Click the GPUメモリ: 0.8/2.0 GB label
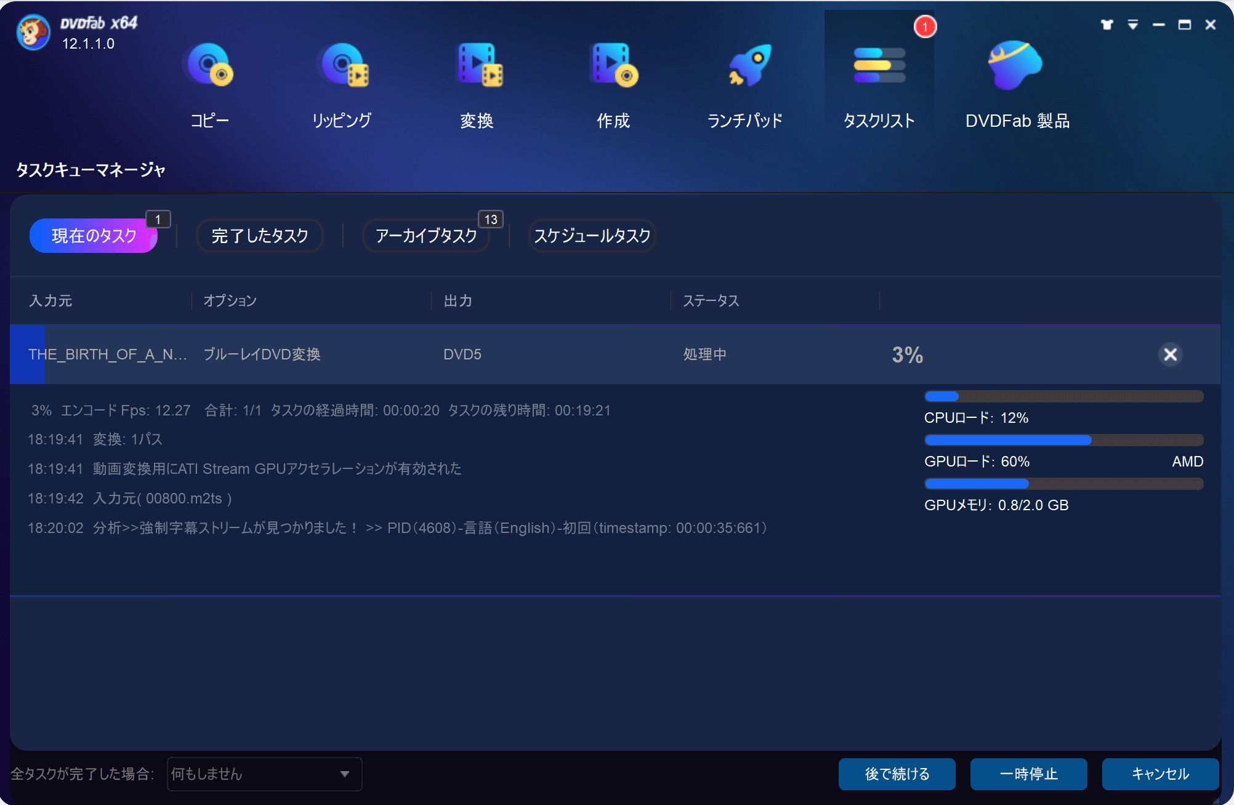This screenshot has width=1234, height=805. click(996, 505)
